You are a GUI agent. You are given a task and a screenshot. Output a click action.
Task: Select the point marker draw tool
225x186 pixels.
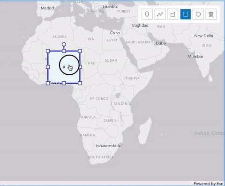[147, 14]
